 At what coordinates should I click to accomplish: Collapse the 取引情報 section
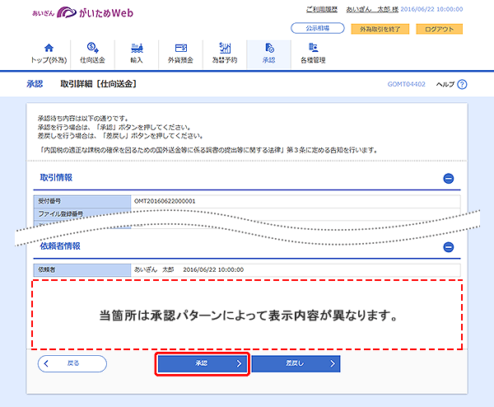tap(449, 178)
